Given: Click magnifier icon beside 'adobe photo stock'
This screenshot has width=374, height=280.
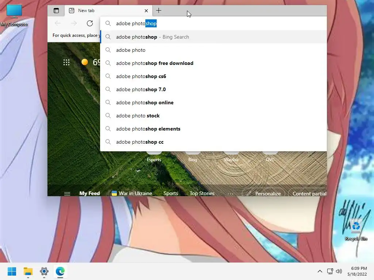Looking at the screenshot, I should [108, 116].
